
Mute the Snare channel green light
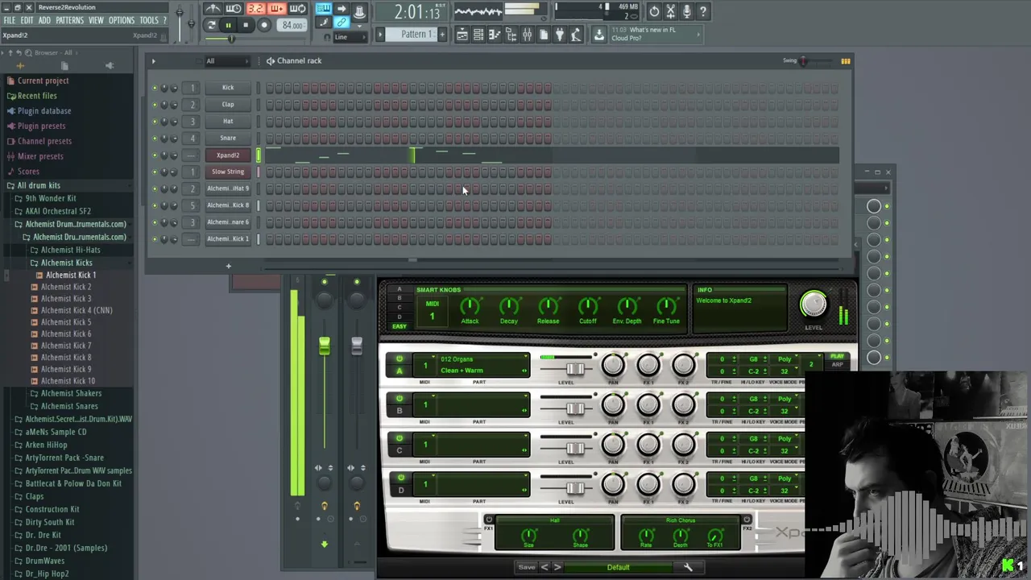click(155, 138)
